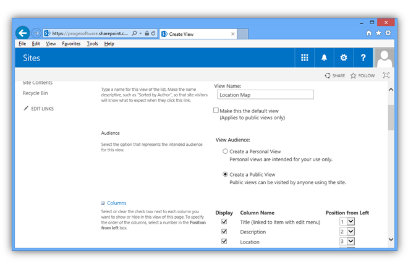The image size is (408, 262).
Task: Uncheck the Description column display checkbox
Action: [x=224, y=232]
